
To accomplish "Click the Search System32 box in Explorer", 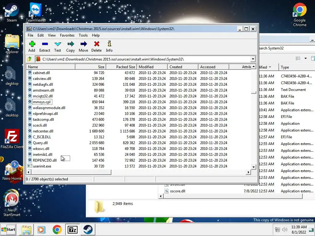I will [x=287, y=48].
